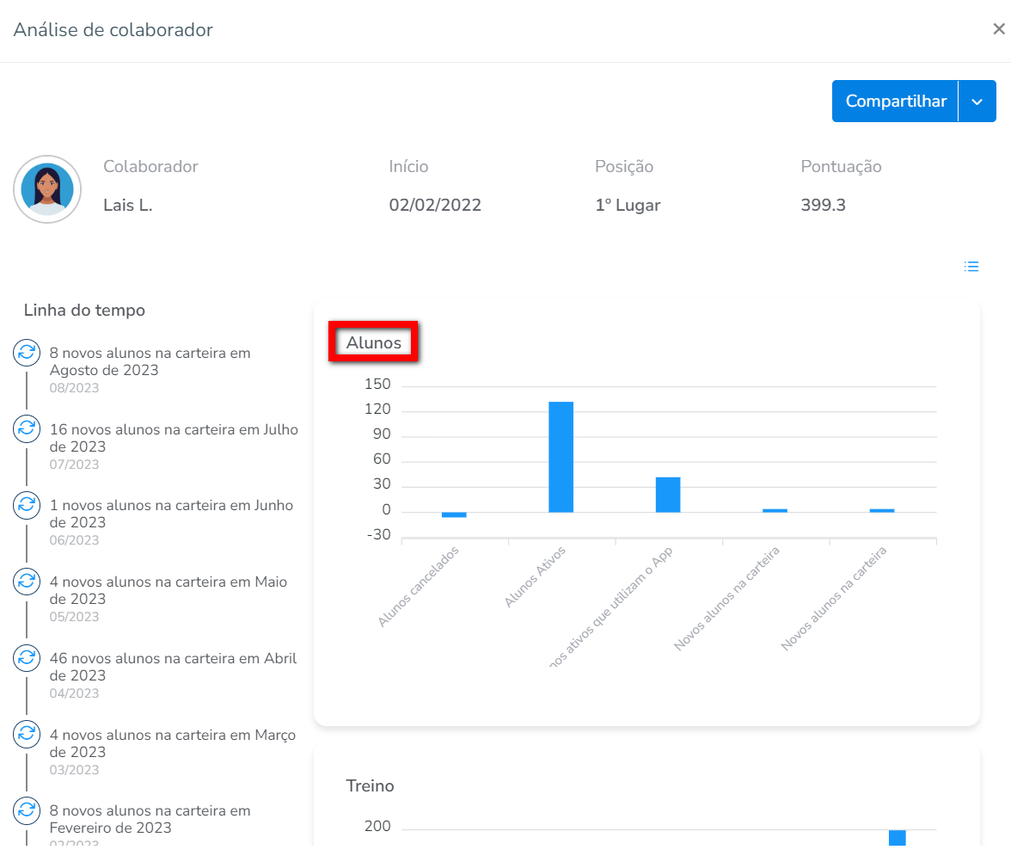Click the sync icon for Abril de 2023

27,658
